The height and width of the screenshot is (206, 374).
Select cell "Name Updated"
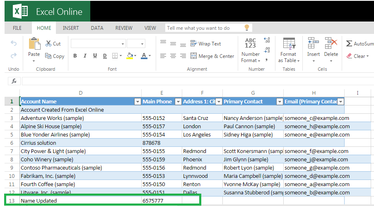coord(81,201)
